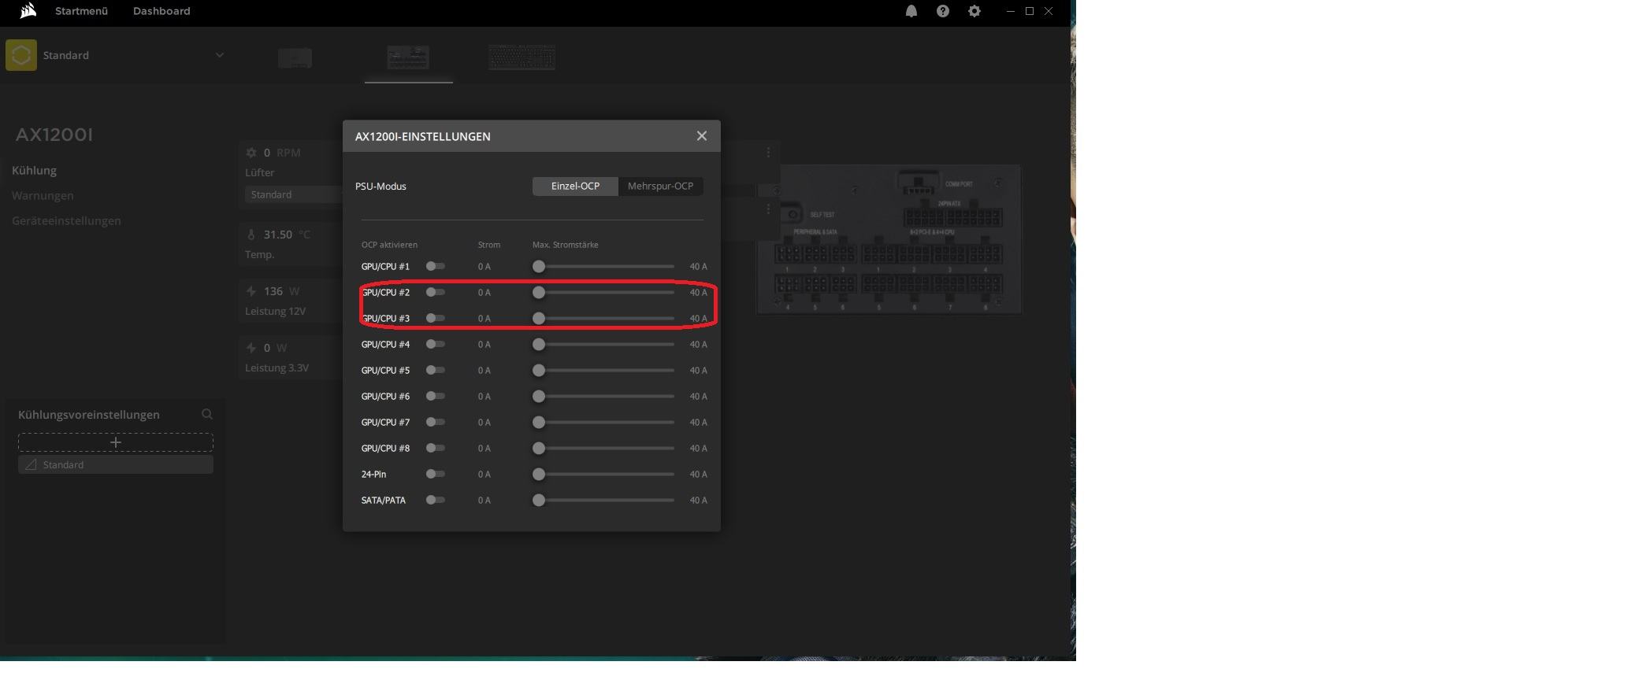1626x680 pixels.
Task: Click the 0 A current value for 24-Pin
Action: click(x=484, y=475)
